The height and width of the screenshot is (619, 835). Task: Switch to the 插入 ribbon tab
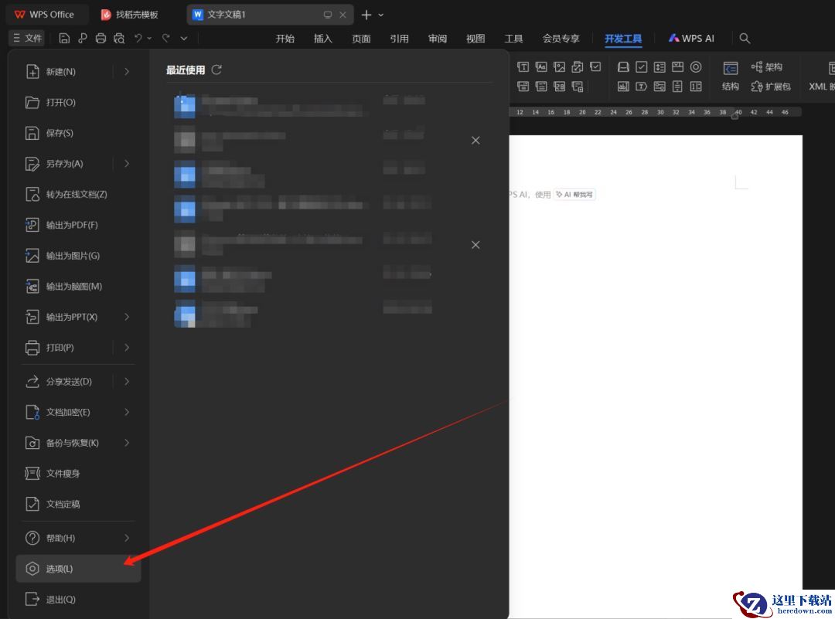pos(322,39)
